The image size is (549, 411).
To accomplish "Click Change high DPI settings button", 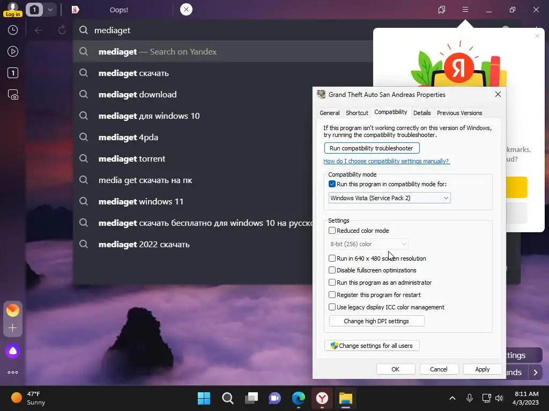I will coord(377,321).
